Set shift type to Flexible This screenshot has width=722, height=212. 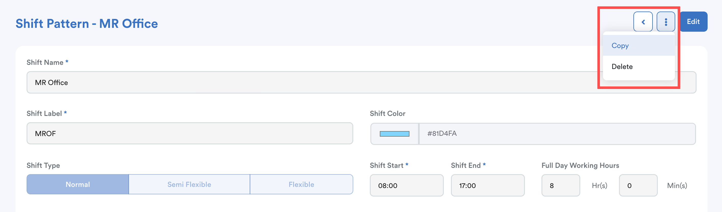pyautogui.click(x=301, y=185)
